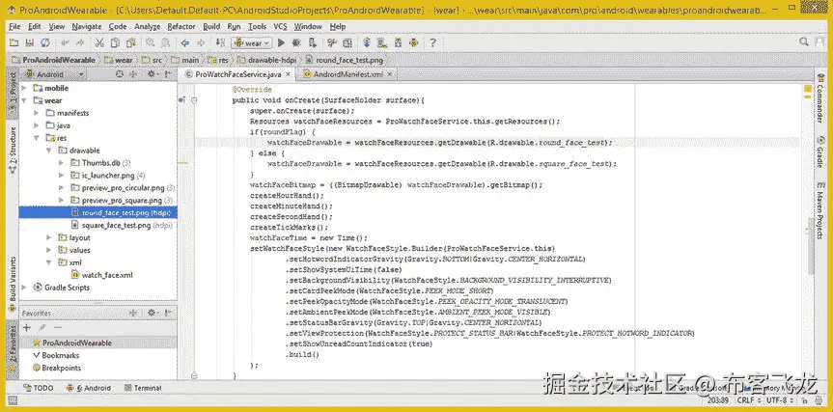Viewport: 833px width, 412px height.
Task: Toggle code folding on the onCreate method line
Action: coord(194,99)
